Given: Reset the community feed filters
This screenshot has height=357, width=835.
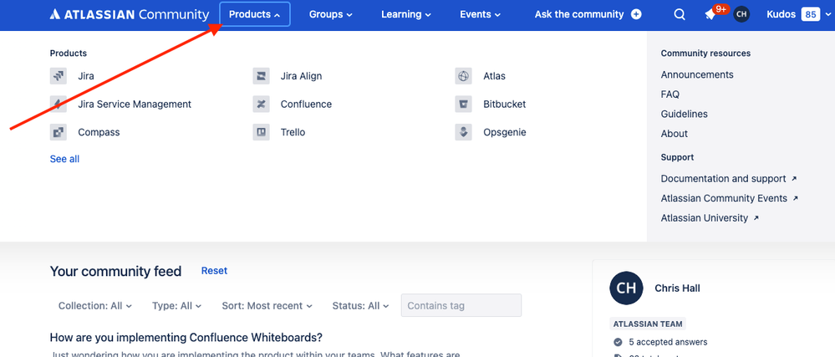Looking at the screenshot, I should tap(214, 271).
